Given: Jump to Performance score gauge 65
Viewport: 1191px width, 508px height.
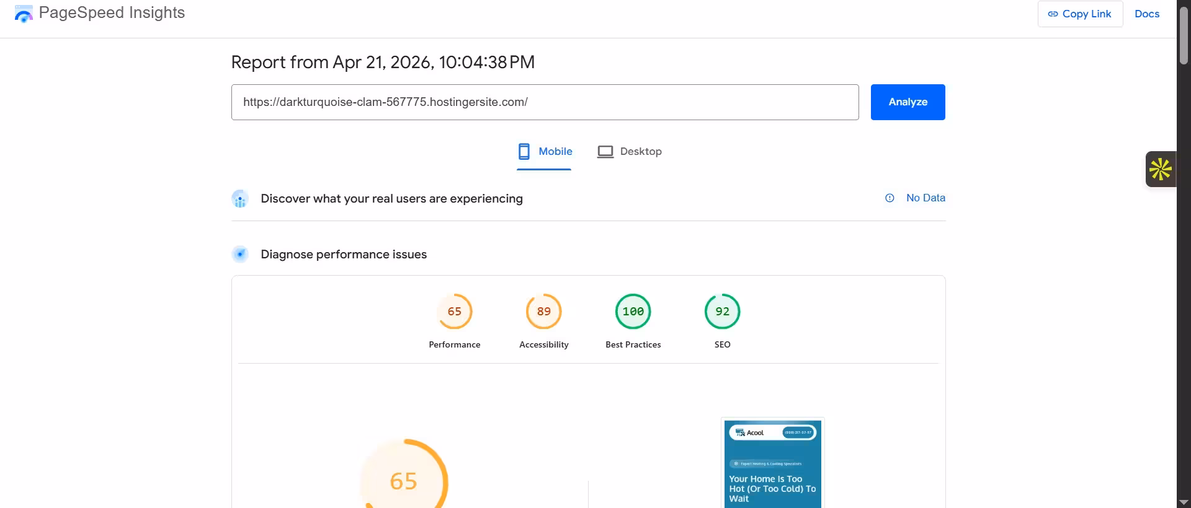Looking at the screenshot, I should (x=455, y=311).
